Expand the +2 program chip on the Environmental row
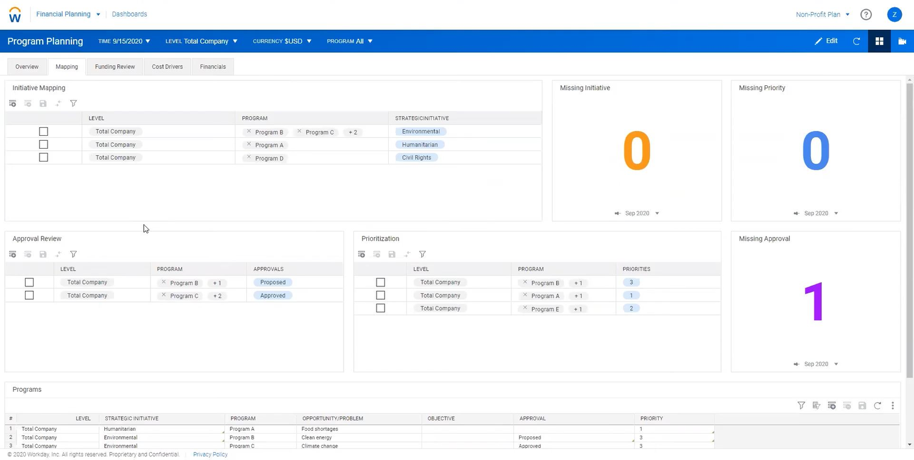Screen dimensions: 914x460 pyautogui.click(x=352, y=132)
